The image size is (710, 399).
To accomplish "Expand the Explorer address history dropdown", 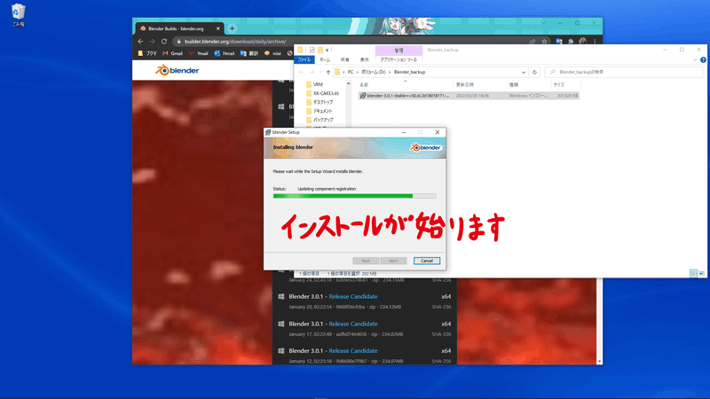I will 524,72.
